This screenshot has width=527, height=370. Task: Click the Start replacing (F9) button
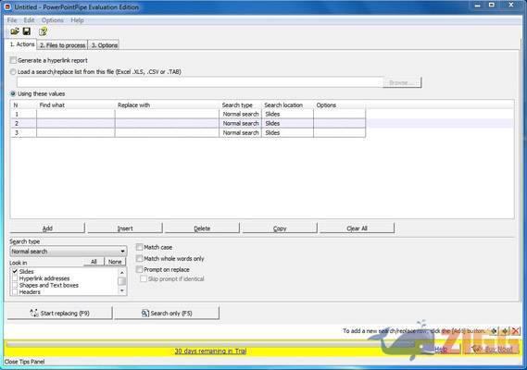[60, 313]
